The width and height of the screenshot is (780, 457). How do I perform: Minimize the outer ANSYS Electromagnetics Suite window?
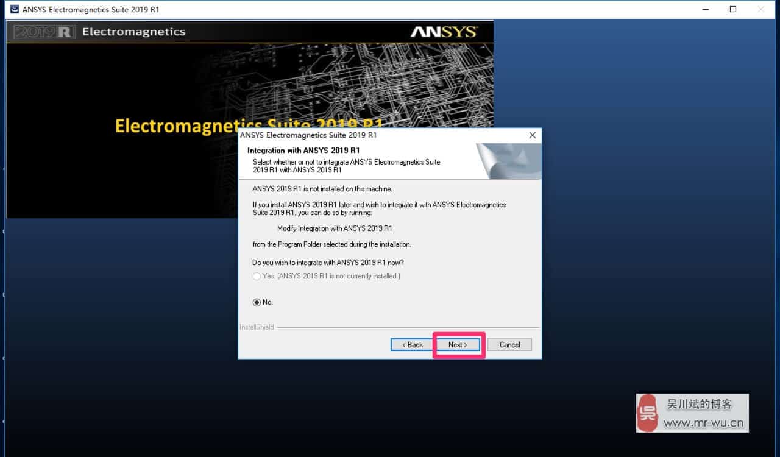click(704, 9)
